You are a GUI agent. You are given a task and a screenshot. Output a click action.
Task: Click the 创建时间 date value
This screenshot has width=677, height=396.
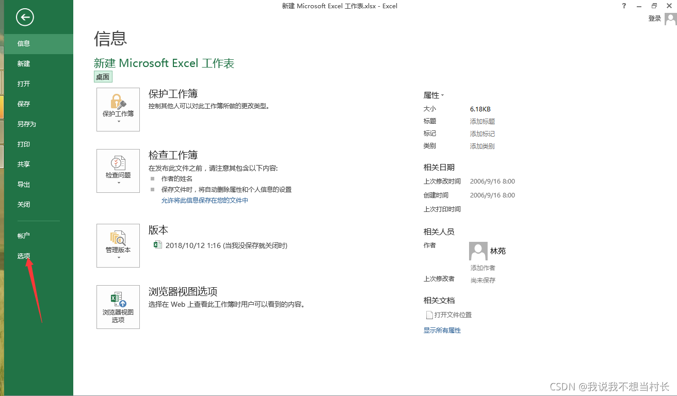pos(492,195)
